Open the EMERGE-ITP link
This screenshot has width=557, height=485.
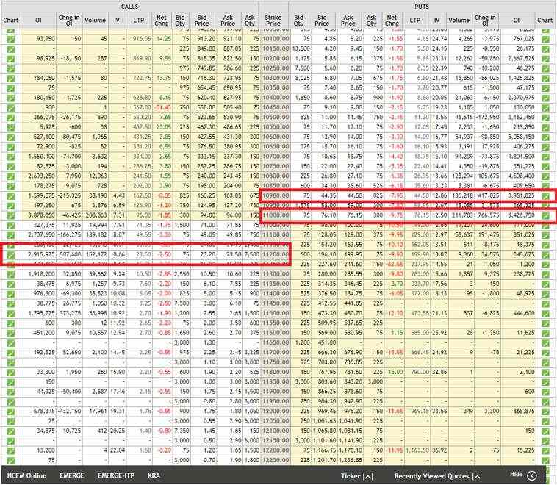(116, 475)
